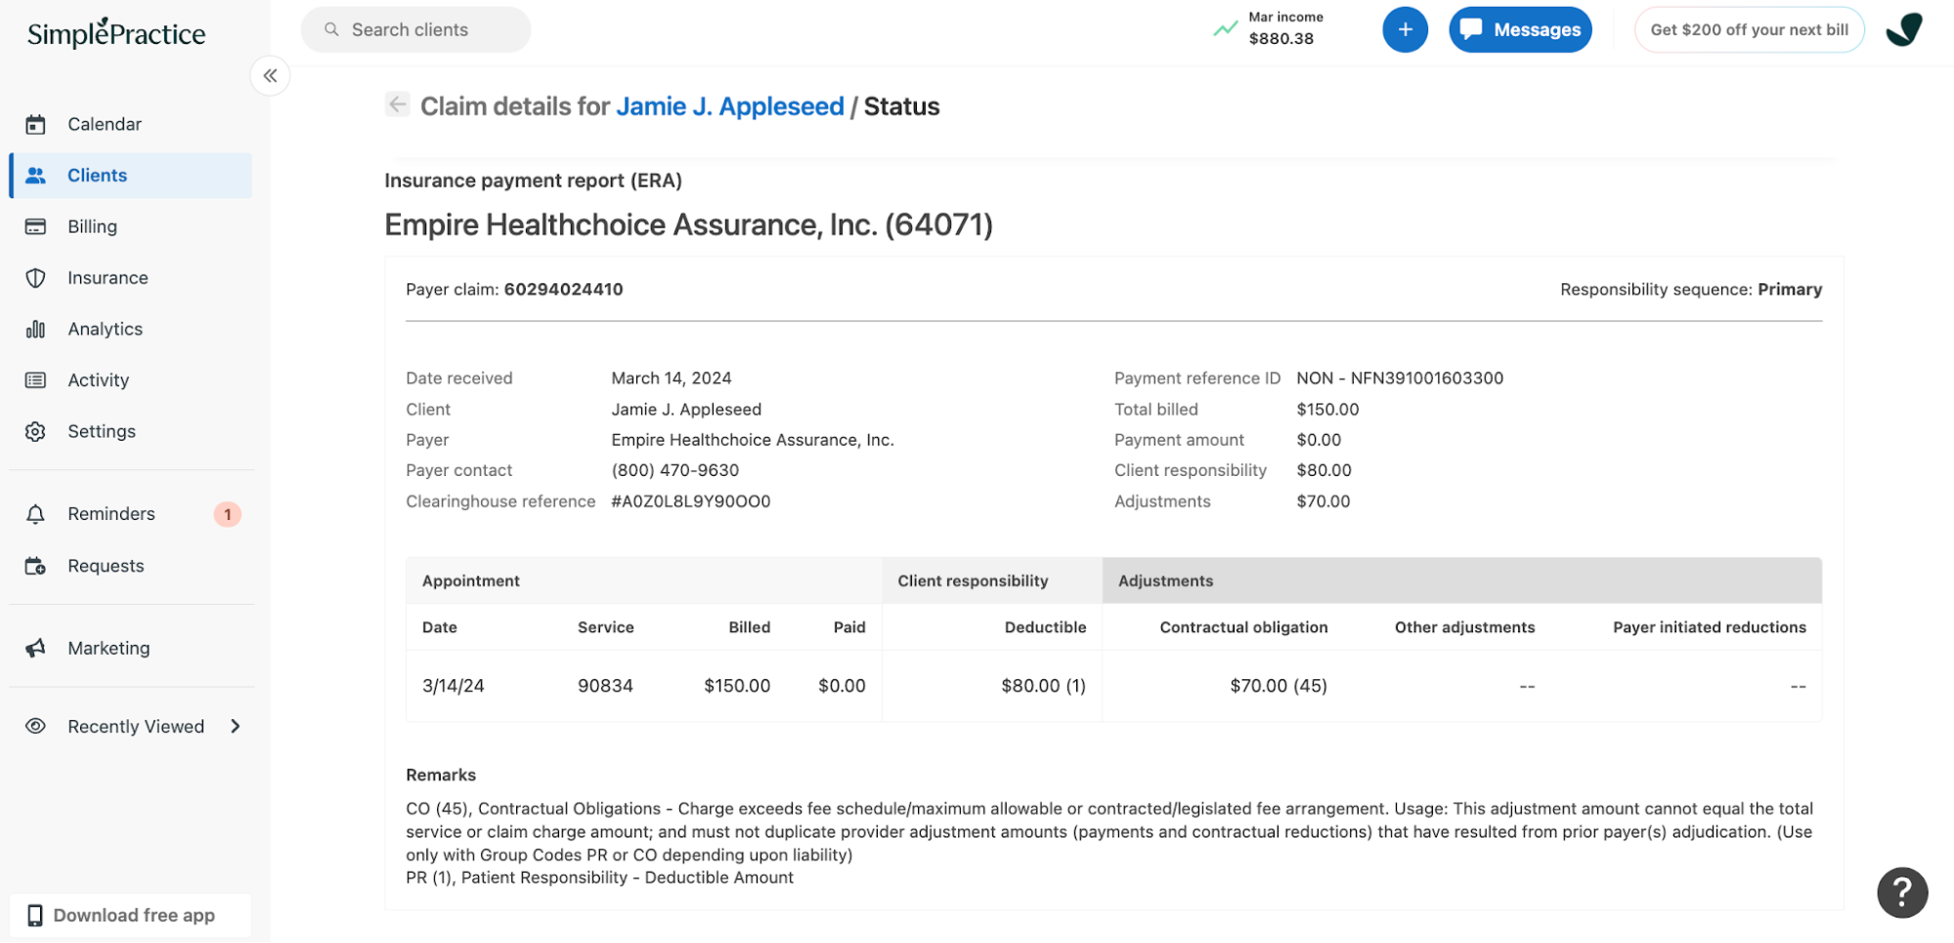1954x943 pixels.
Task: Click Total billed value $150.00
Action: (x=1327, y=409)
